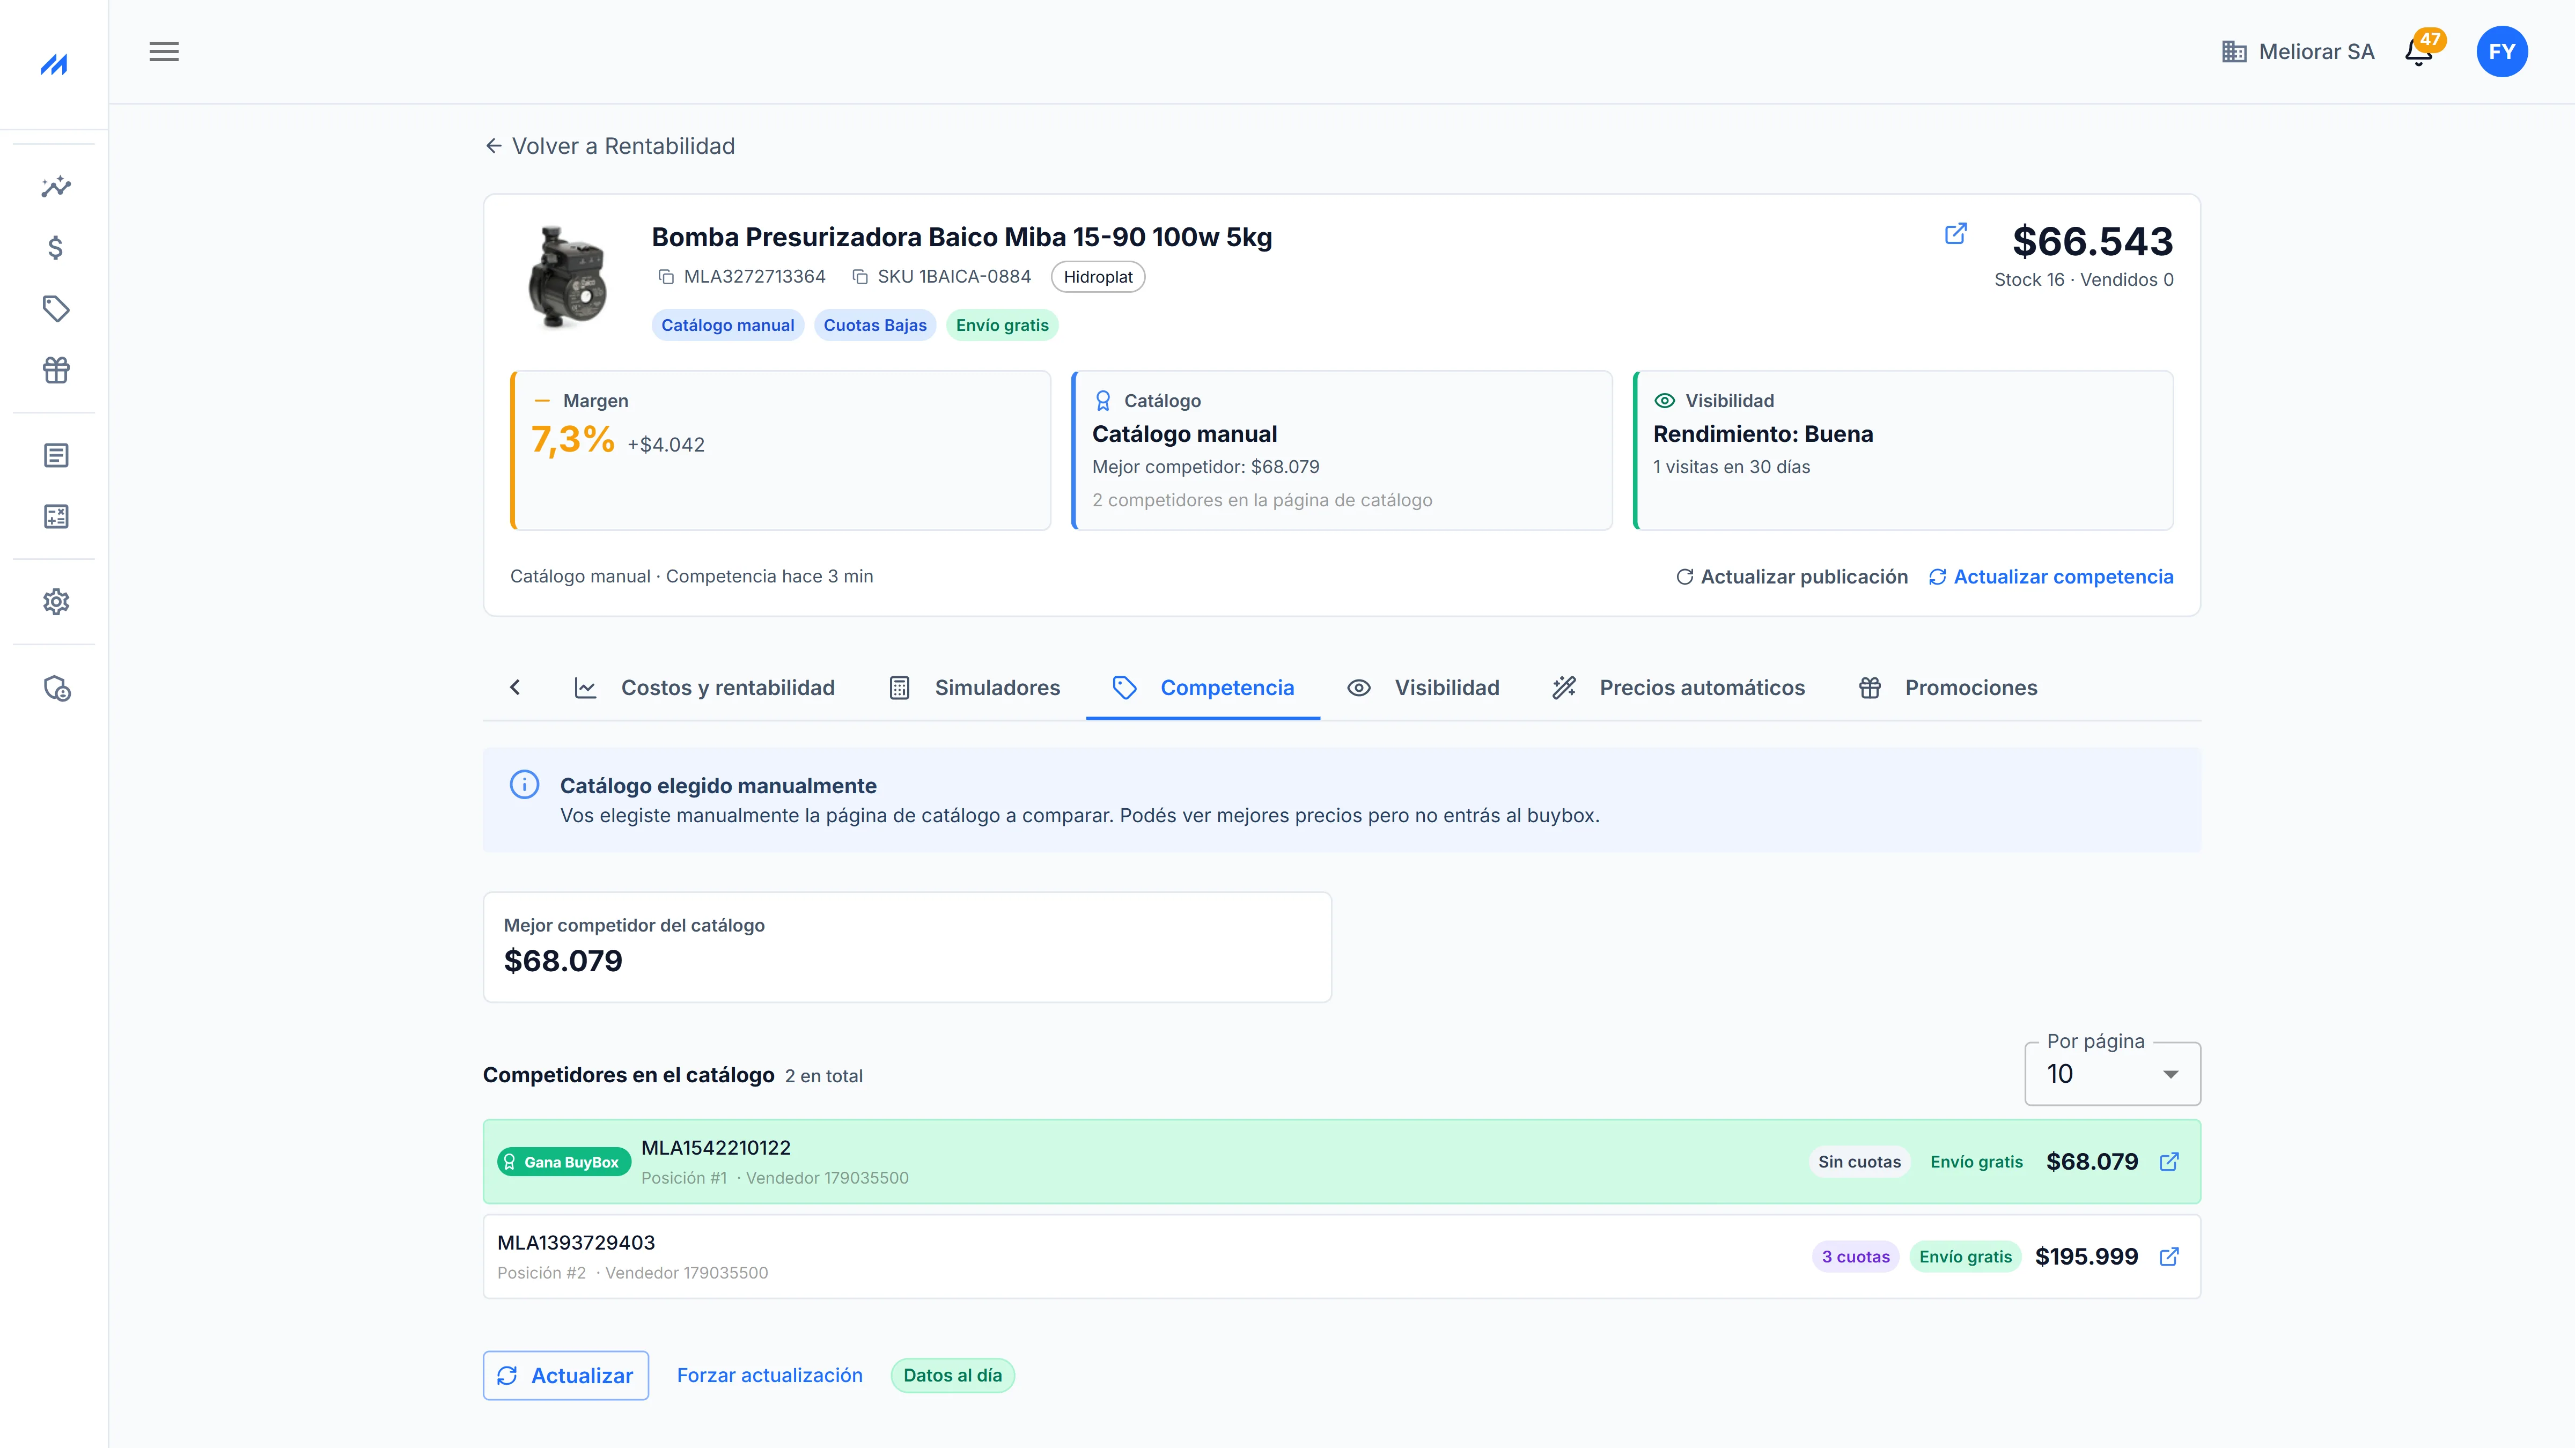
Task: Open the shield clock sidebar icon
Action: (56, 689)
